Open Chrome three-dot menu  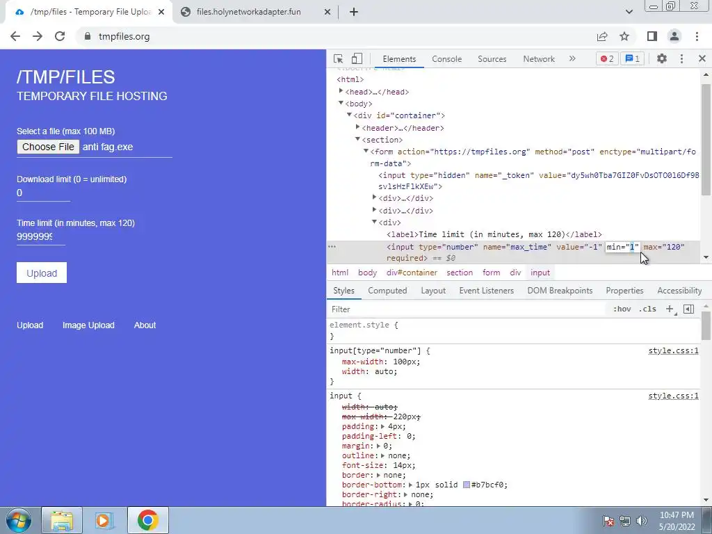(697, 36)
